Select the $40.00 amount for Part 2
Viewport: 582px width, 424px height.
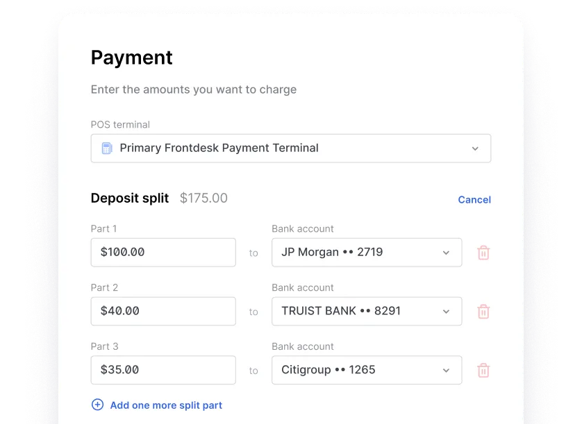coord(163,311)
